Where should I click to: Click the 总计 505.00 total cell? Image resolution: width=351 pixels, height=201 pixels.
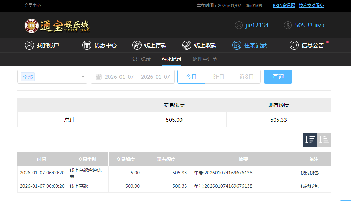(174, 120)
